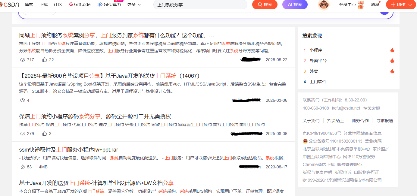Open the 博客 navigation item
Viewport: 417px width, 196px height.
coord(29,5)
